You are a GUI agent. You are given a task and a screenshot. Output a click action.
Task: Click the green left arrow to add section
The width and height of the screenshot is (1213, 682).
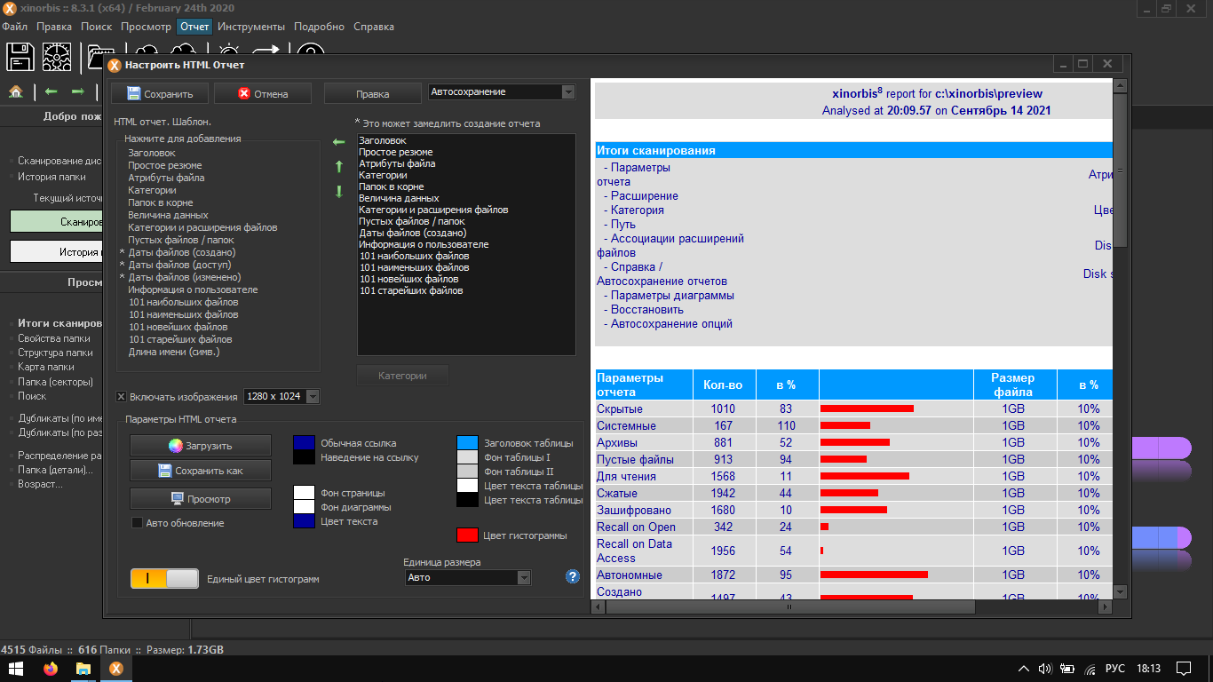338,141
